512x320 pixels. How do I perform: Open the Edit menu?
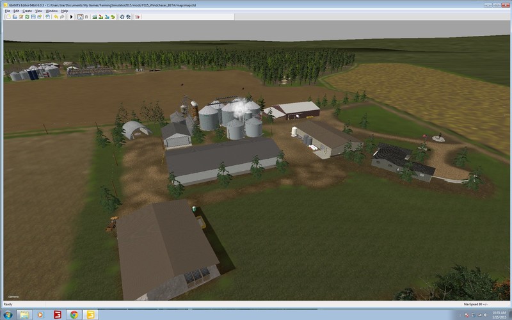[x=17, y=11]
